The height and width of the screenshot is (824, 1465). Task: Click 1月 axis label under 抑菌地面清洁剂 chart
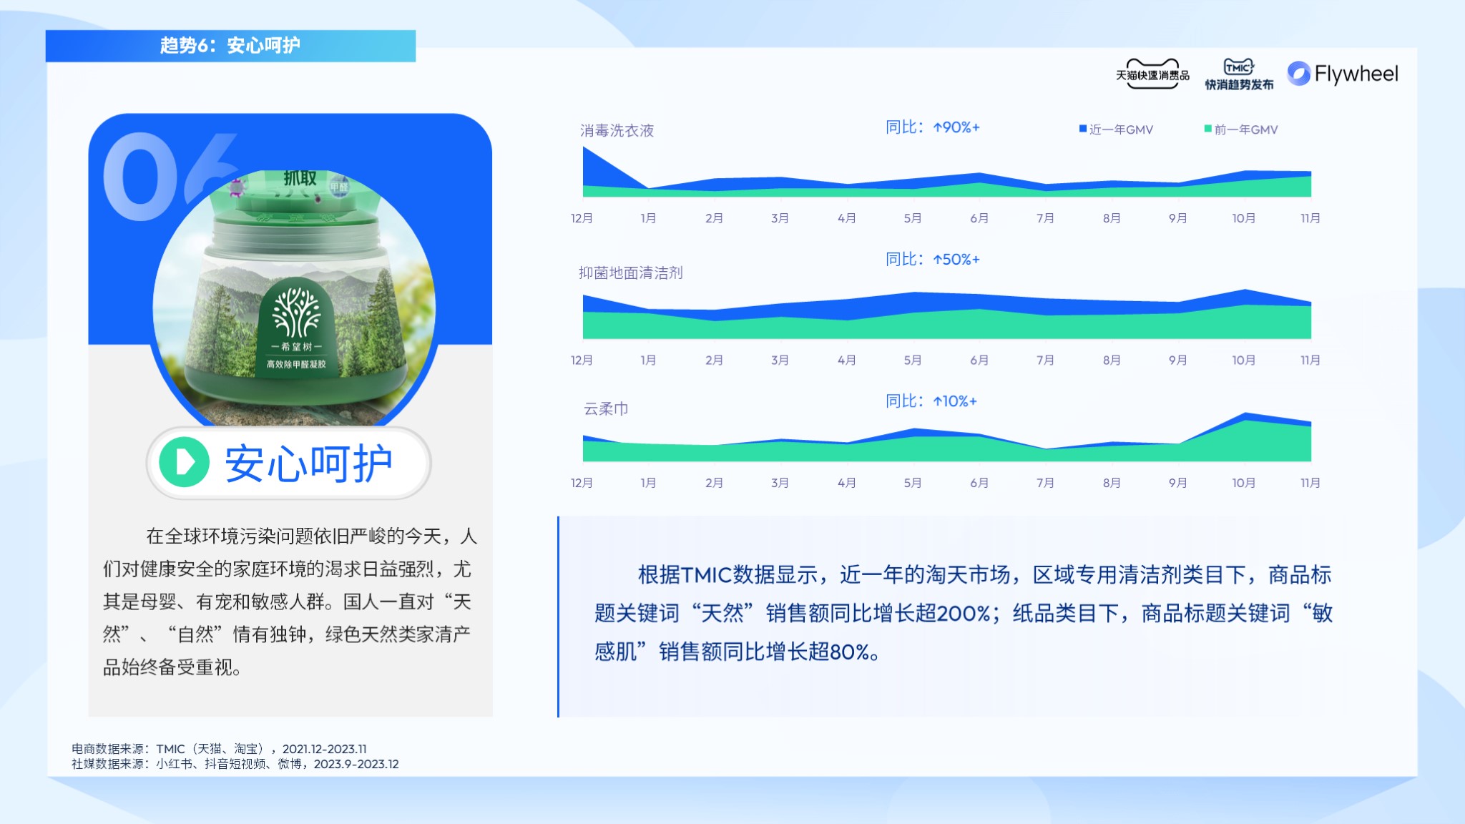coord(648,360)
